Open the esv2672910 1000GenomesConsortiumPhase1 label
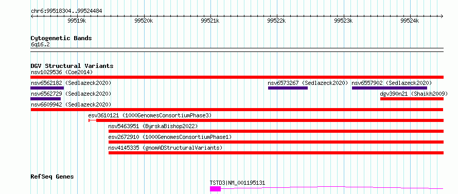This screenshot has width=458, height=194. [x=170, y=137]
